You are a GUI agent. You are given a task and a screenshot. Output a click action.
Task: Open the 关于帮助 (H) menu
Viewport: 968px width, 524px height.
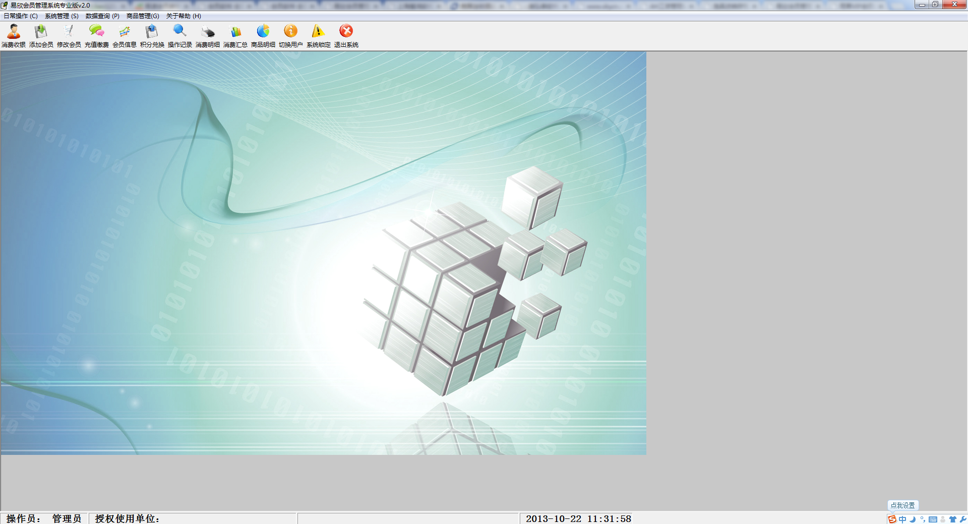point(184,16)
